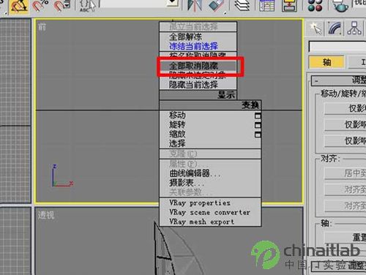Click the 透视 viewport label
The image size is (366, 275).
[x=46, y=215]
